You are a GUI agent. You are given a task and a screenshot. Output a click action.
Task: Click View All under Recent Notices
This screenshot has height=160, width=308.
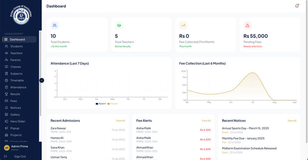[x=292, y=121]
